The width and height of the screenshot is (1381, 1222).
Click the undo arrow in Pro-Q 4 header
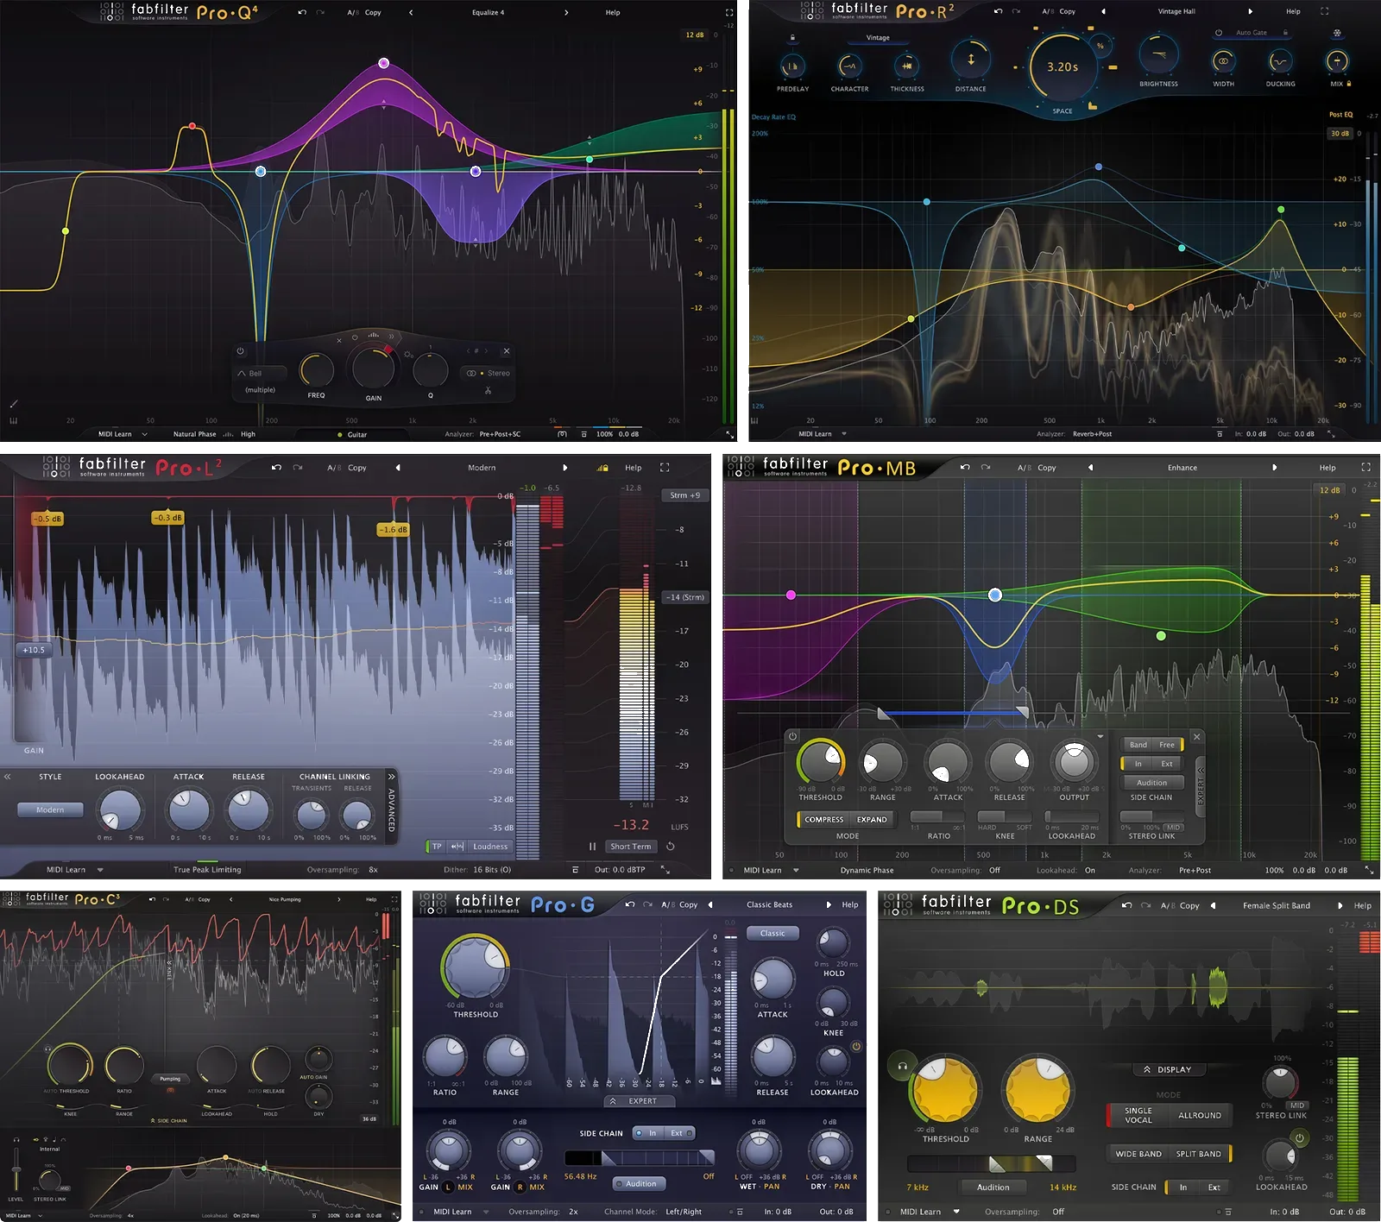(302, 13)
